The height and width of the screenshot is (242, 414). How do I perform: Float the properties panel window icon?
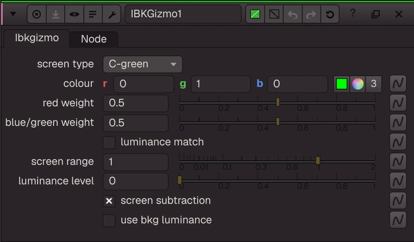pyautogui.click(x=375, y=14)
